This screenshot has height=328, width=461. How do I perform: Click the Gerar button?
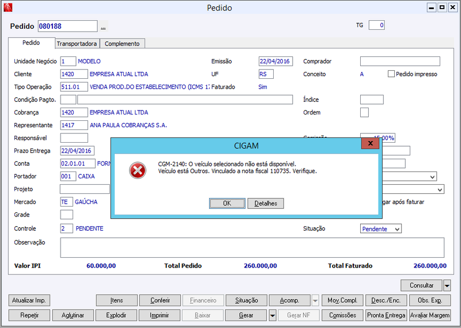click(246, 315)
